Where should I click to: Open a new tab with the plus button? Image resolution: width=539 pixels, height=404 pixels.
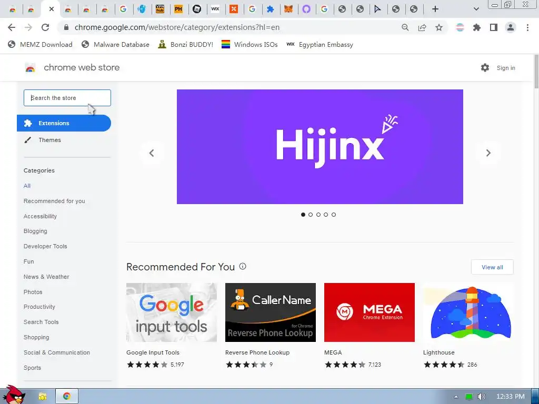pyautogui.click(x=435, y=9)
